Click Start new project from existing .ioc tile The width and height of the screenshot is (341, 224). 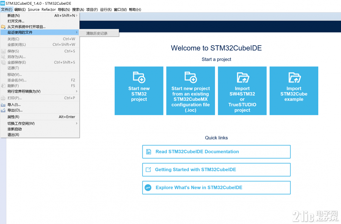coord(191,91)
